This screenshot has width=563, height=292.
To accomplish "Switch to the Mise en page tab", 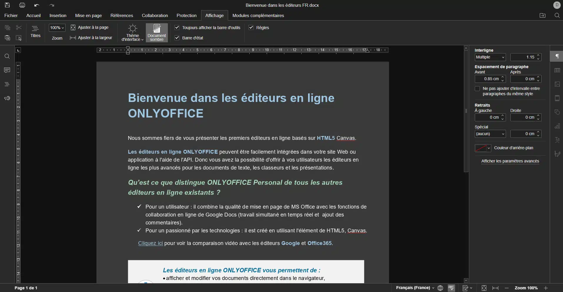I will point(88,16).
